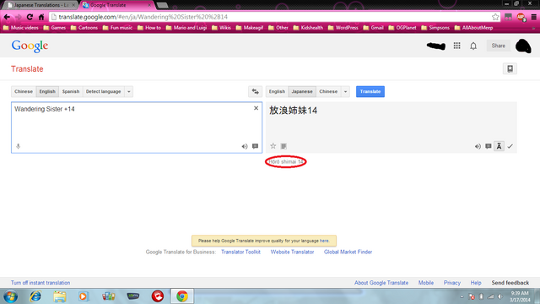
Task: Rate translation with the checkmark icon
Action: (510, 146)
